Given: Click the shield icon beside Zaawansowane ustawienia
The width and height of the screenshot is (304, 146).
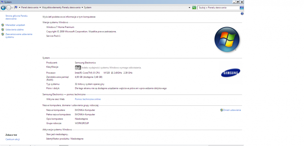Looking at the screenshot, I should coord(3,34).
